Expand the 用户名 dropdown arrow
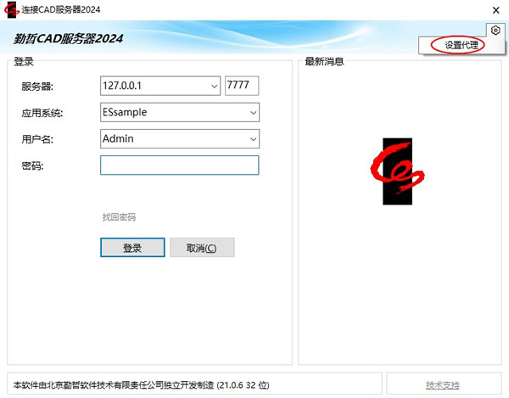 point(253,139)
